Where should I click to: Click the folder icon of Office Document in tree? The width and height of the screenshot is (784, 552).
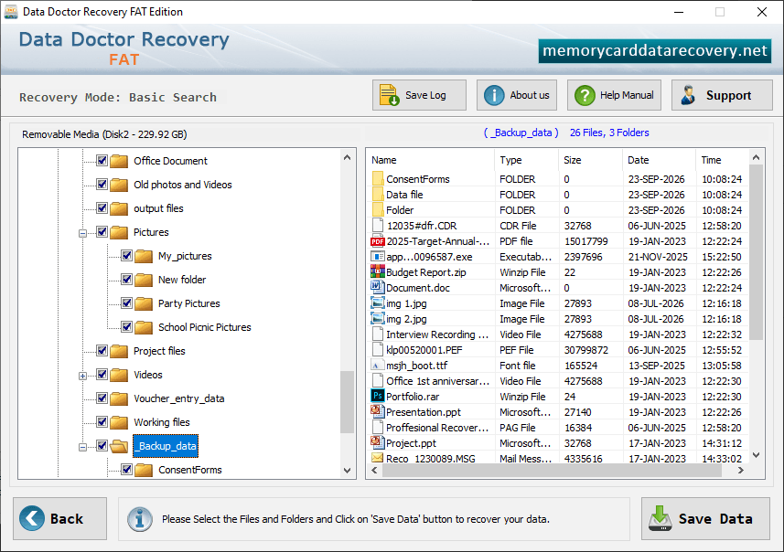(119, 161)
